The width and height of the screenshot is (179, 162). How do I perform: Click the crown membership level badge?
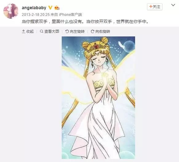(57, 8)
